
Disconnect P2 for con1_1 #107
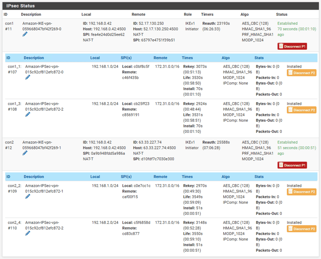point(302,73)
